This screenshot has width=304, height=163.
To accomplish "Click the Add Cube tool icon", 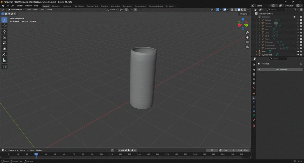I will [x=4, y=67].
